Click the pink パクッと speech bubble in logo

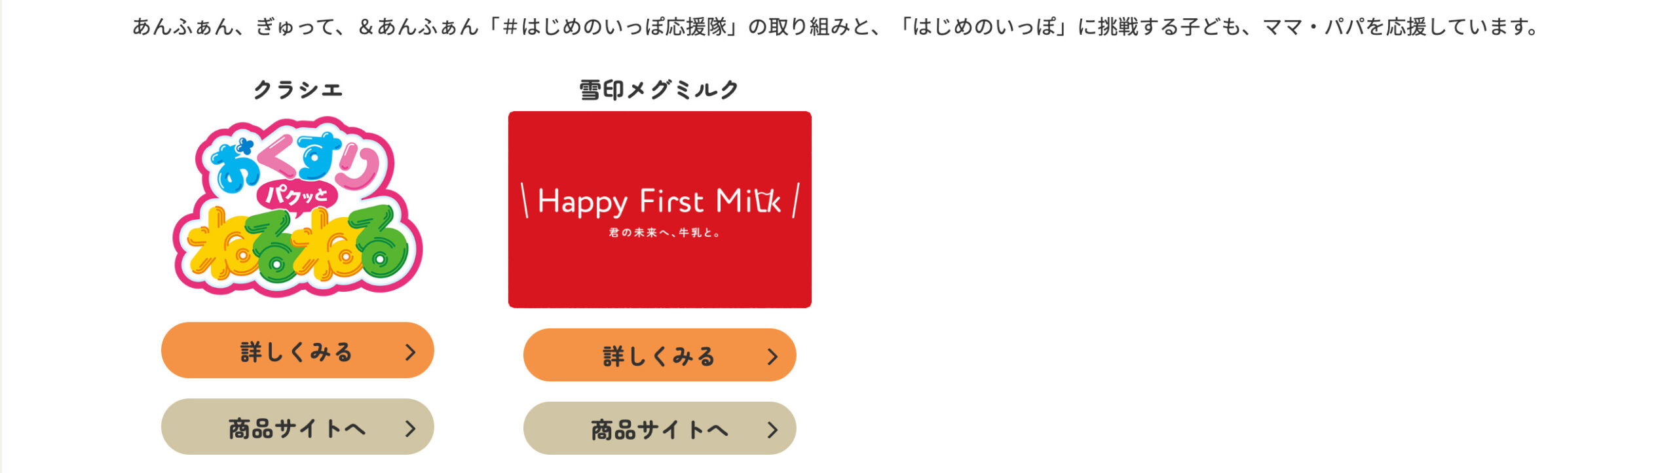tap(297, 196)
